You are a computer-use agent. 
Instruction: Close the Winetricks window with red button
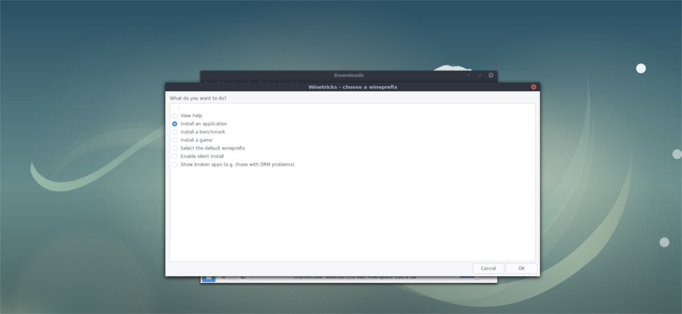pyautogui.click(x=534, y=87)
